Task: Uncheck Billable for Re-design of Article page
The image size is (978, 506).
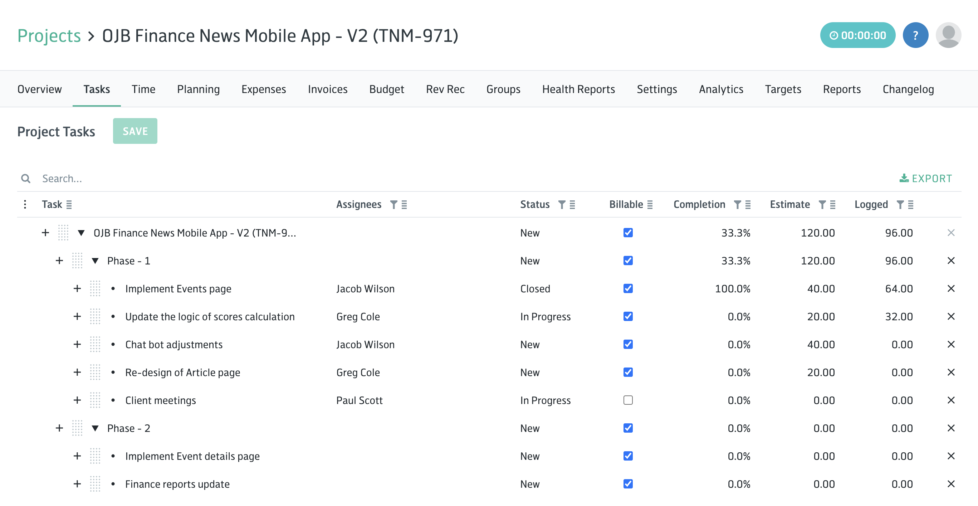Action: point(628,372)
